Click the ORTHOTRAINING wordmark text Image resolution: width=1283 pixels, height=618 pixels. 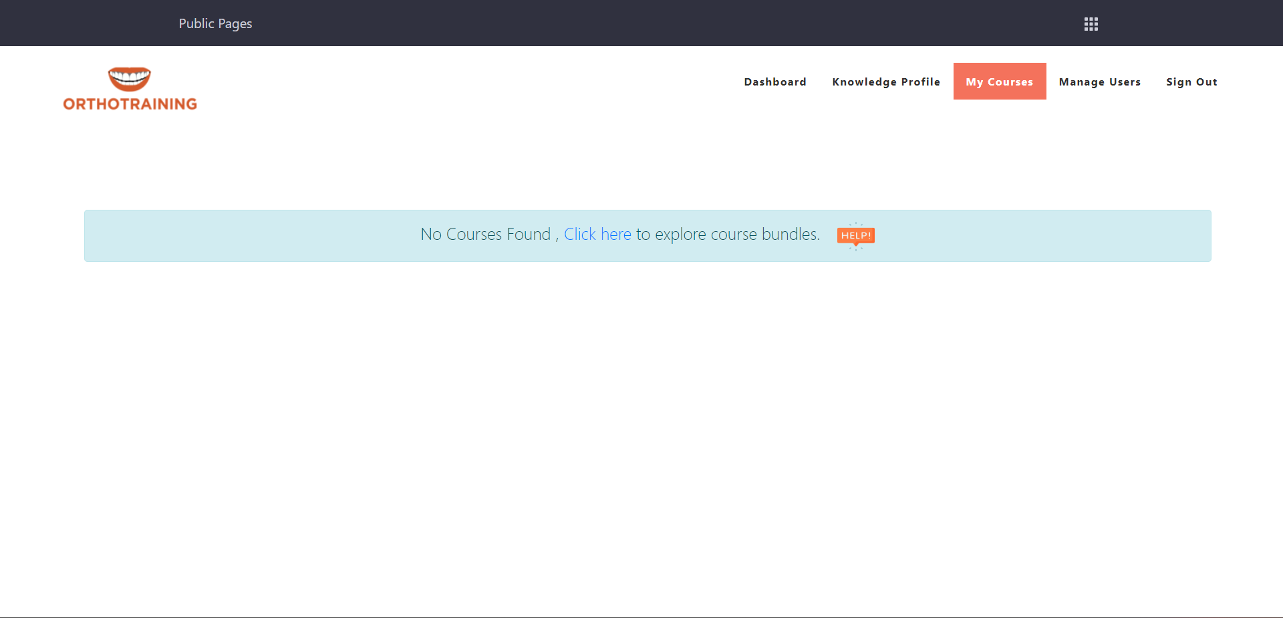point(130,104)
